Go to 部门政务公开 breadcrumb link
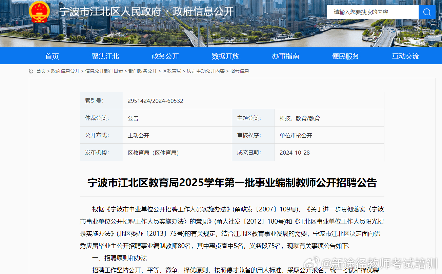 143,71
